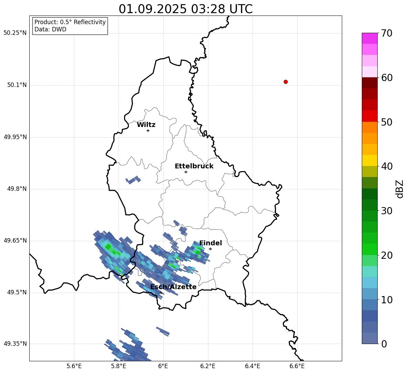This screenshot has width=408, height=373.
Task: Click the 50 tick label on colorbar
Action: [x=387, y=122]
